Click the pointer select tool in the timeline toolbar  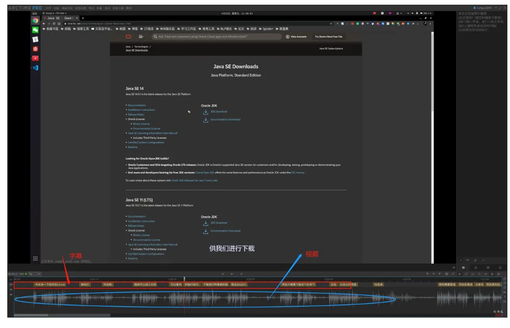click(460, 274)
